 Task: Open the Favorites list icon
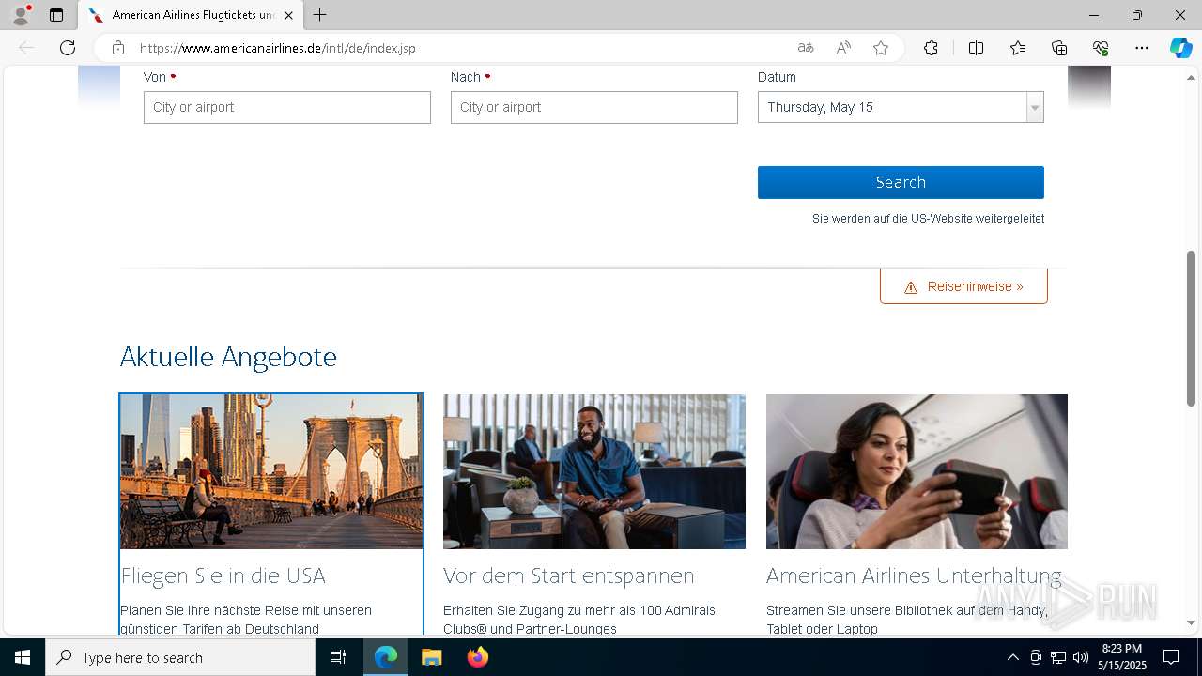pyautogui.click(x=1018, y=48)
